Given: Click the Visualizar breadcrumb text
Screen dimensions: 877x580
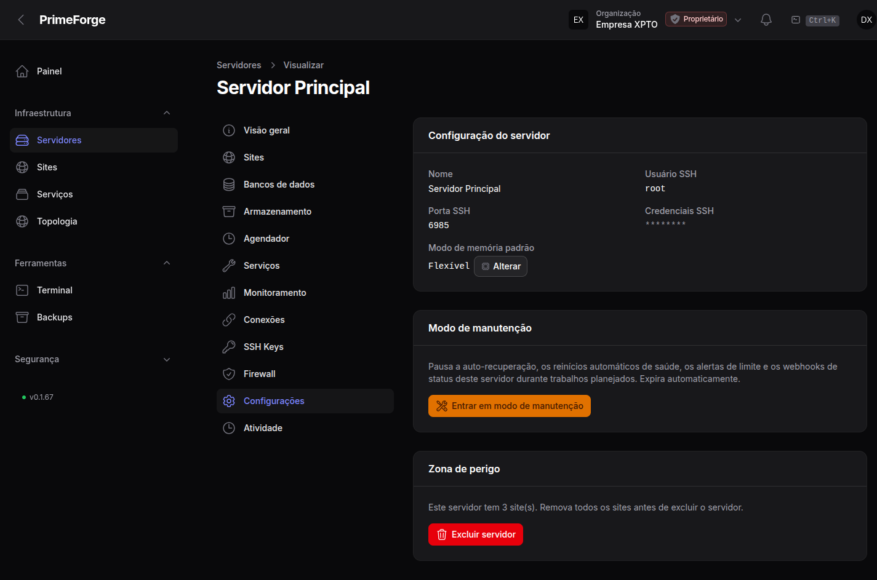Looking at the screenshot, I should pyautogui.click(x=303, y=65).
